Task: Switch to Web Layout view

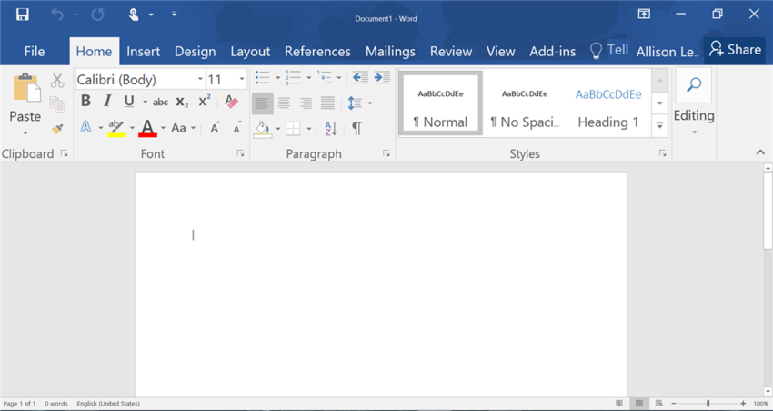Action: [x=658, y=404]
